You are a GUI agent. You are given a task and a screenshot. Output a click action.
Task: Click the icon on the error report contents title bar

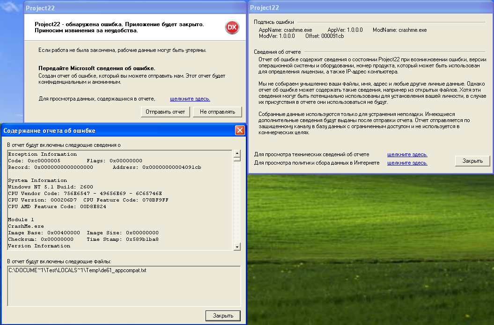pos(6,130)
